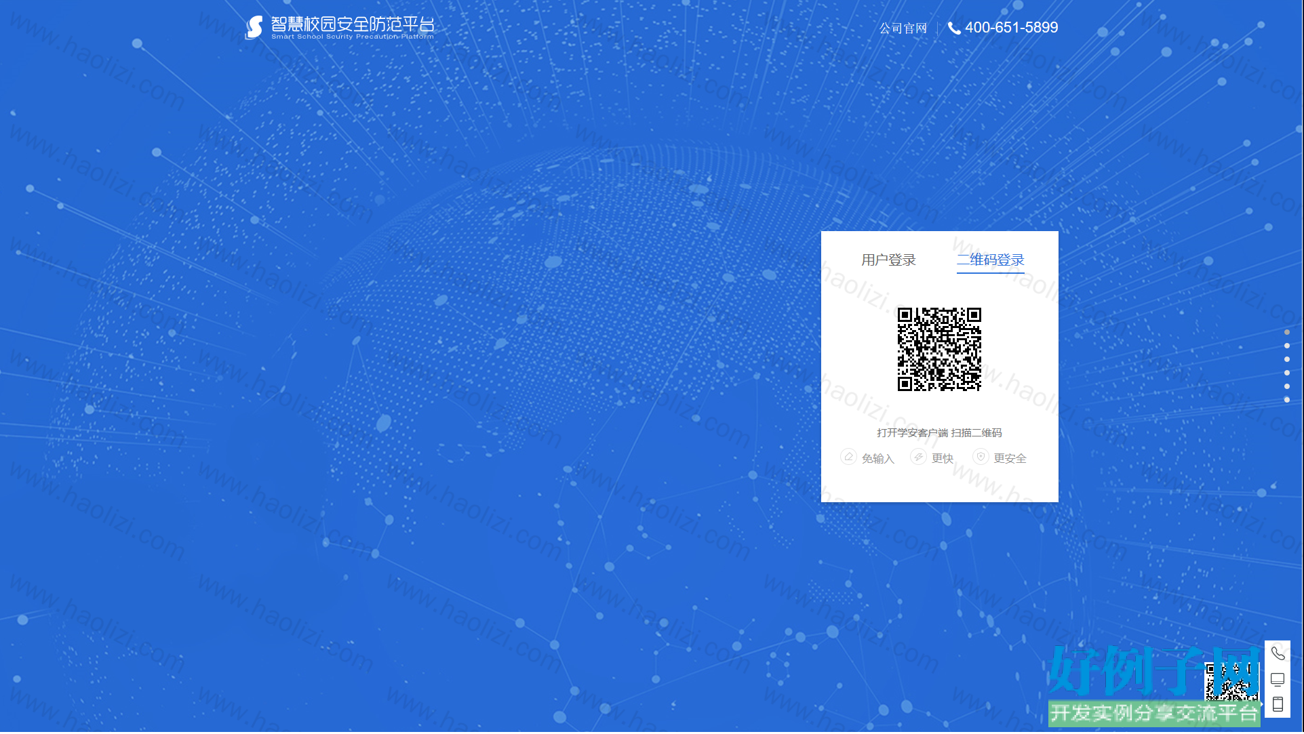Click the 更安全 shield icon
Image resolution: width=1304 pixels, height=734 pixels.
pos(981,457)
